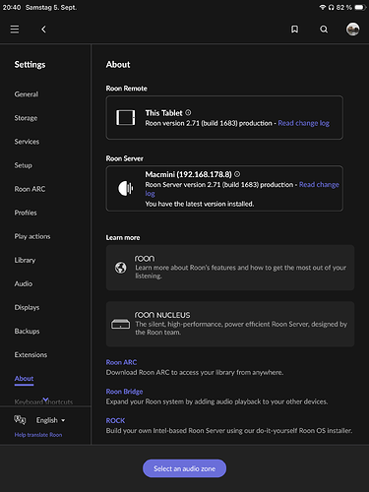Click the headphones status icon
This screenshot has height=492, width=369.
tap(332, 7)
